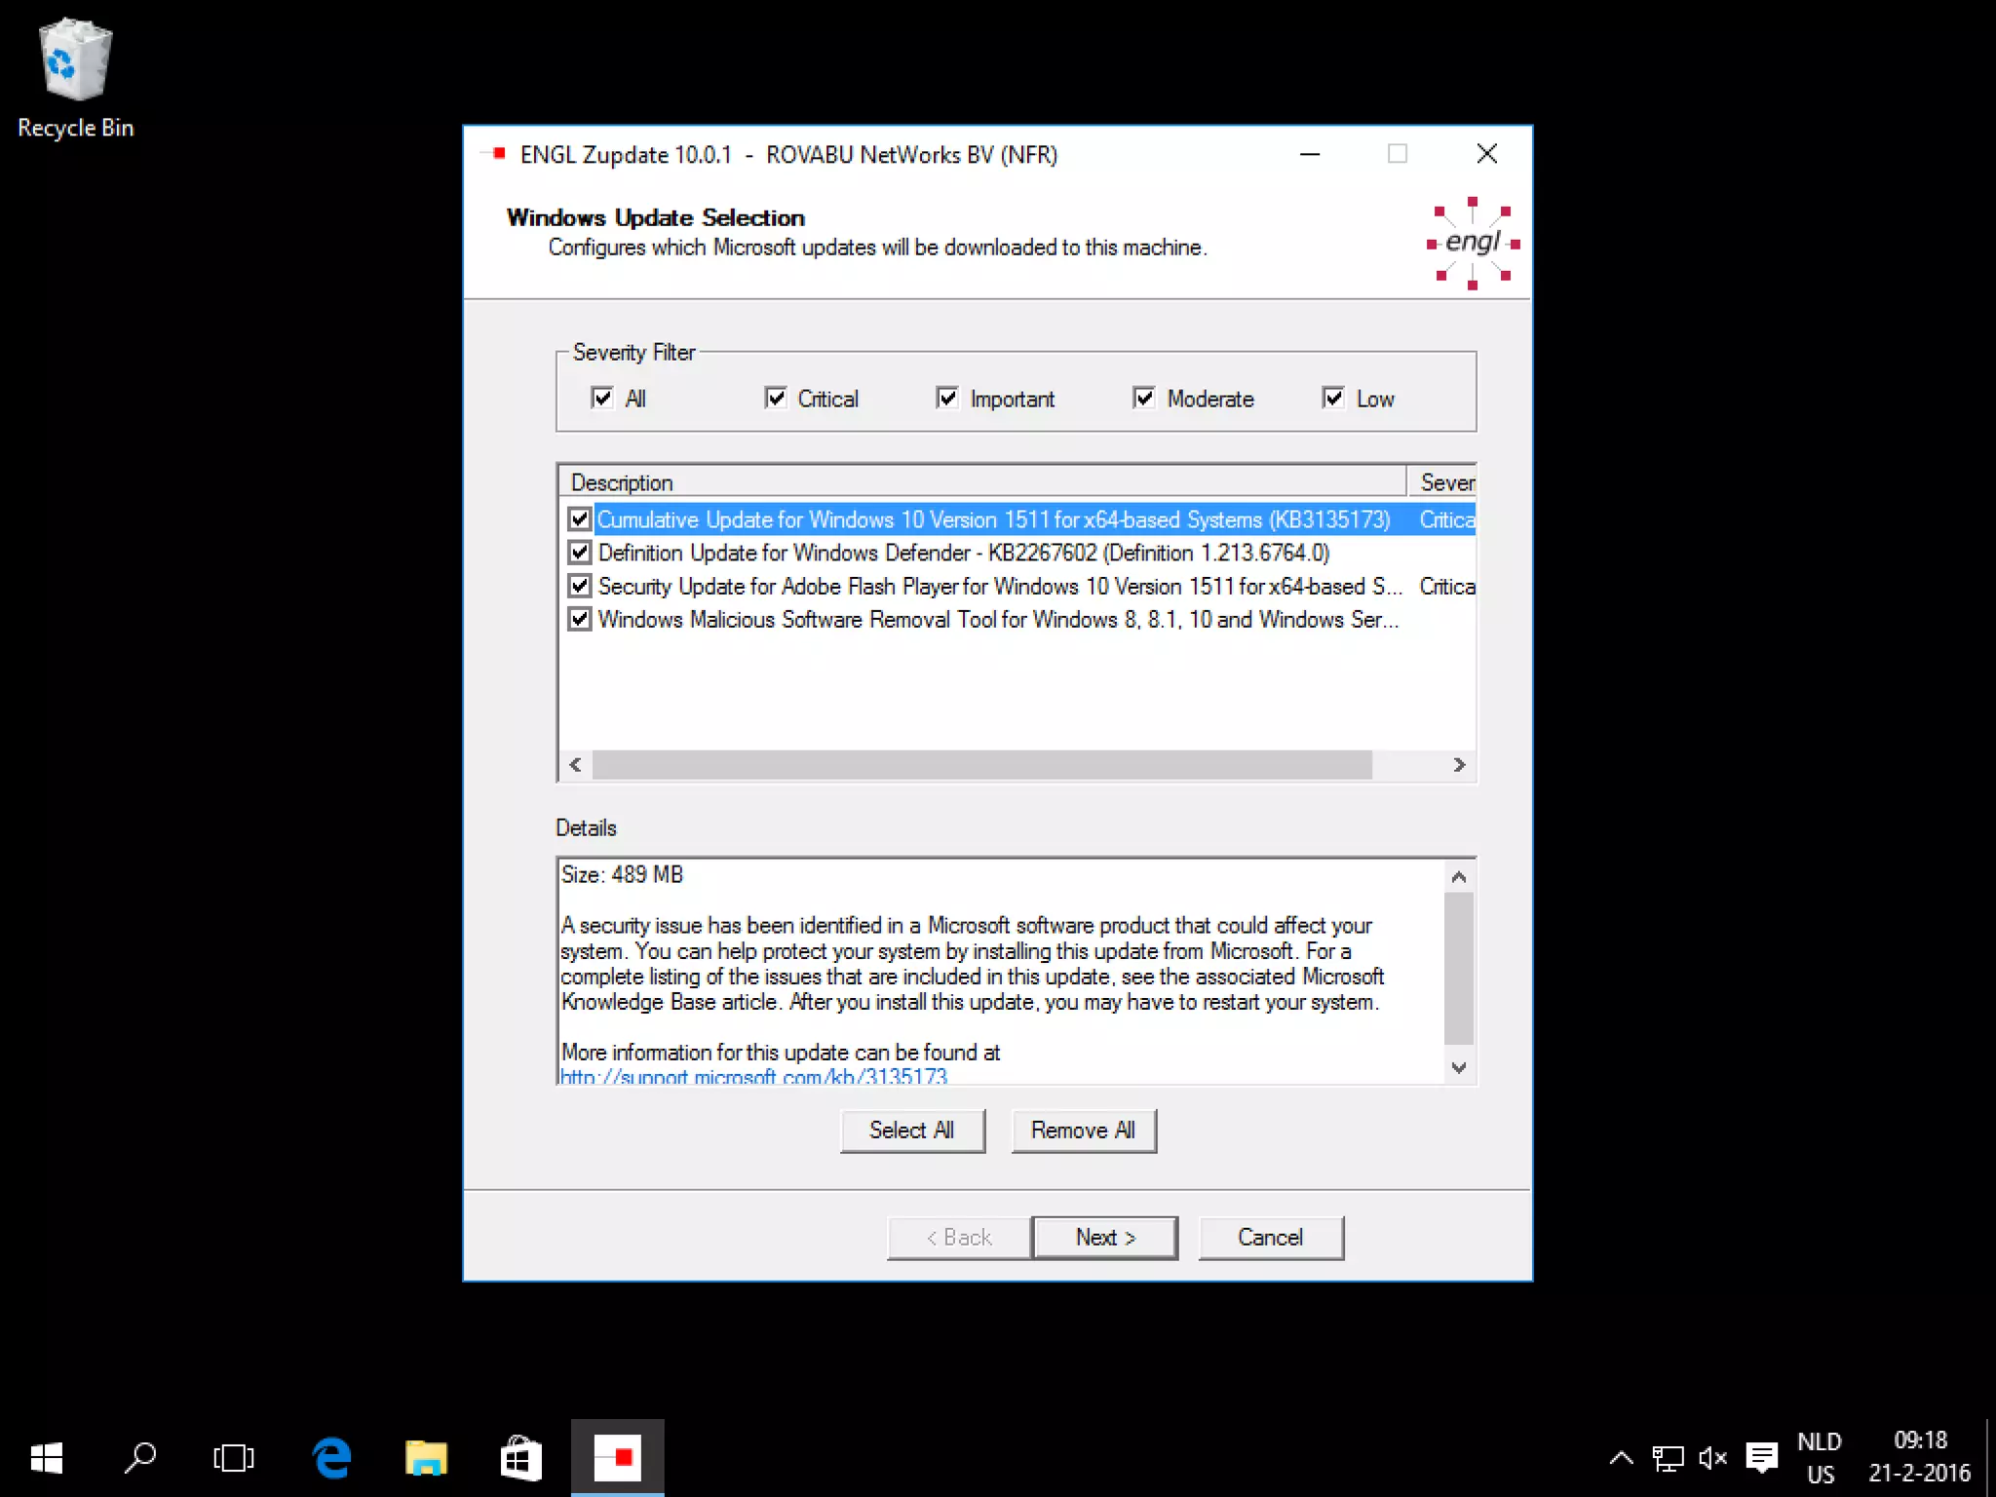The image size is (1996, 1497).
Task: Click the Size: 489 MB detail text
Action: 622,875
